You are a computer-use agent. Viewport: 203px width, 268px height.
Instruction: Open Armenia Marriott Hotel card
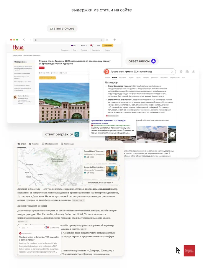(101, 171)
